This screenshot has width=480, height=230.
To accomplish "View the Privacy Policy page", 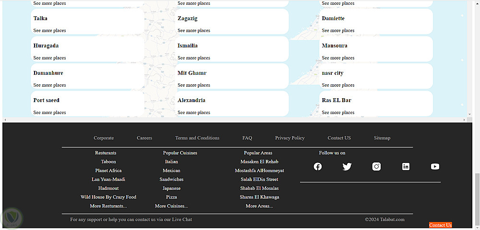I will [x=290, y=138].
